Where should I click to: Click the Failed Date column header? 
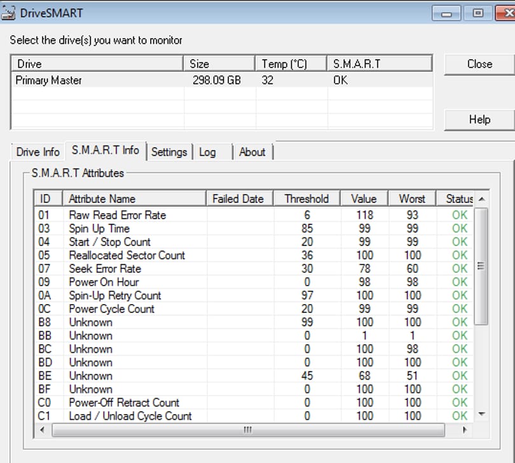(240, 199)
